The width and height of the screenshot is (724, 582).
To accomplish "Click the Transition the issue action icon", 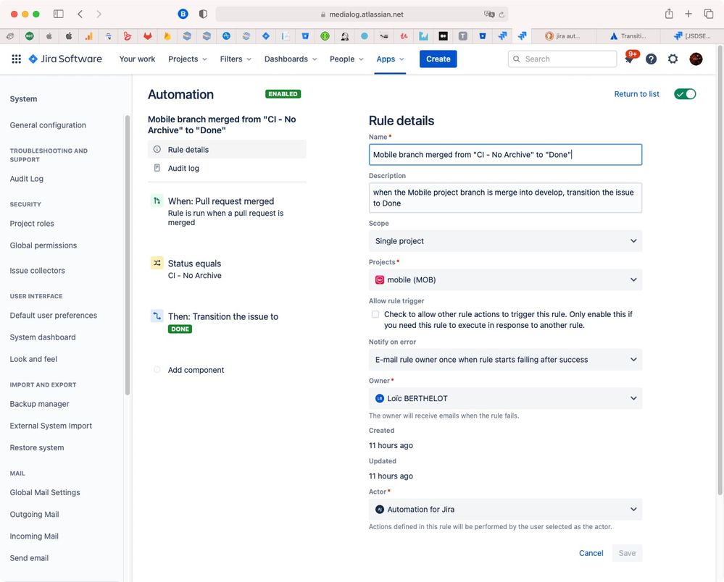I will click(157, 316).
